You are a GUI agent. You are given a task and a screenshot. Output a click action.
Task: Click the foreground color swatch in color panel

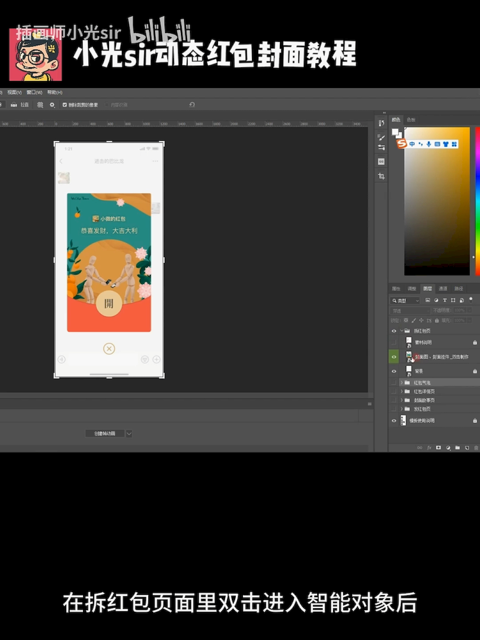pos(395,132)
